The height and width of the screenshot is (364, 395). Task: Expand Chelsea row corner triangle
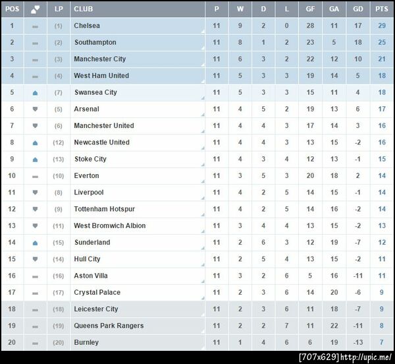point(202,32)
